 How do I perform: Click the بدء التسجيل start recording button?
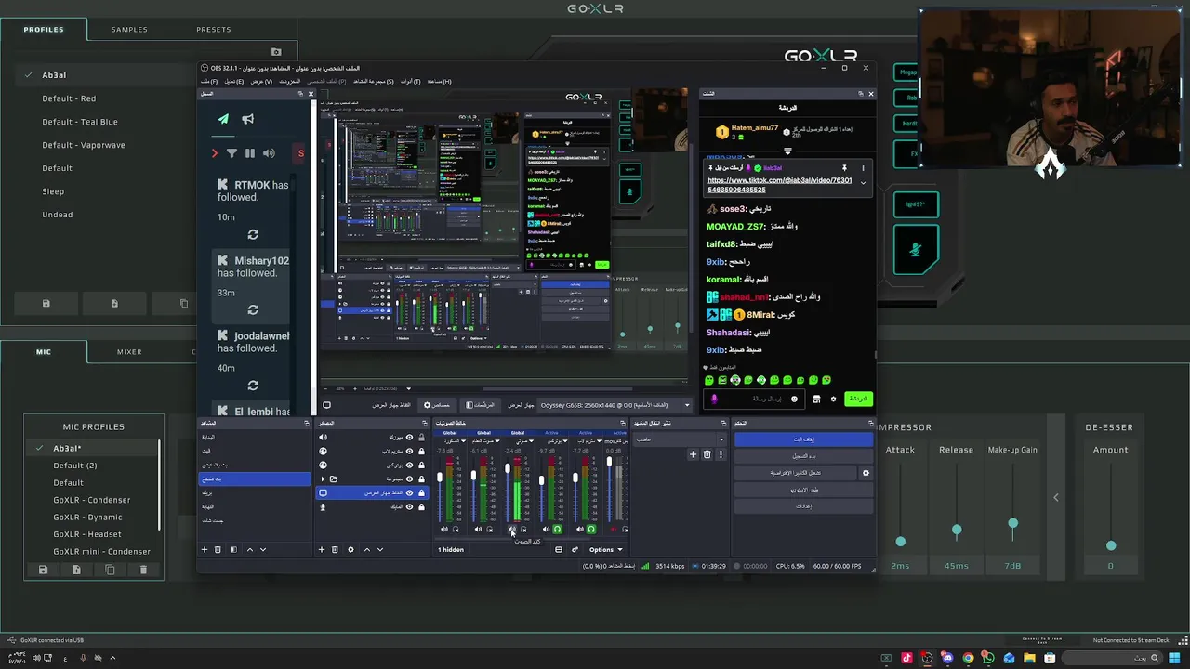tap(804, 456)
